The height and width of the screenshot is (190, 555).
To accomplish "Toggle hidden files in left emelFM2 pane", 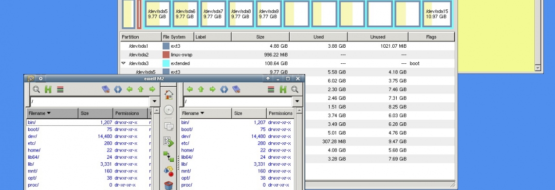I will (48, 89).
